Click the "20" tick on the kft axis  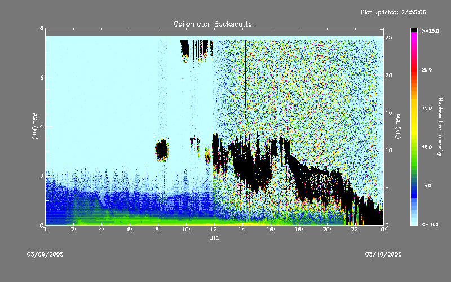(x=388, y=75)
